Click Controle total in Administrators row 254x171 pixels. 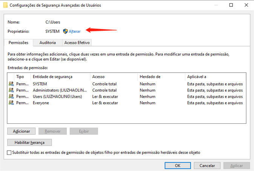(105, 90)
